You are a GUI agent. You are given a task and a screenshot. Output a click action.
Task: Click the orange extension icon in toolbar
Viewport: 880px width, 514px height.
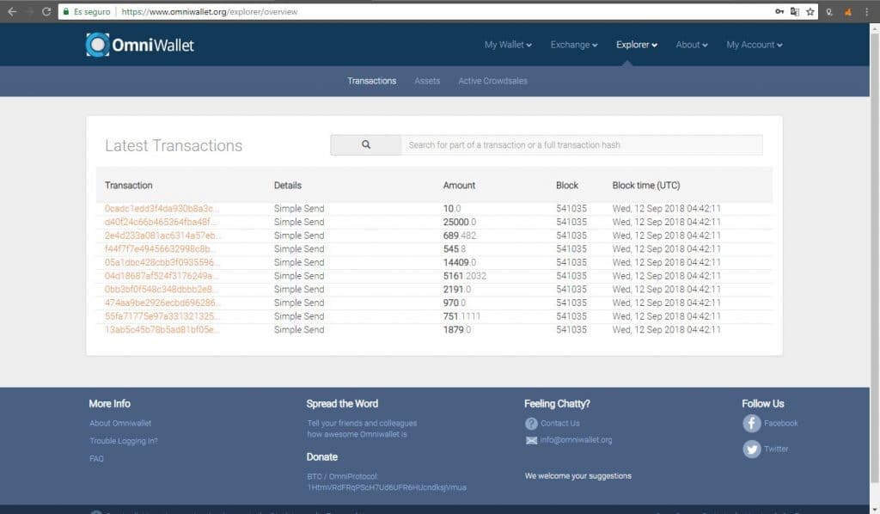[848, 12]
